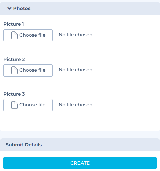Choose a file for Picture 2
The height and width of the screenshot is (171, 160).
[x=28, y=70]
